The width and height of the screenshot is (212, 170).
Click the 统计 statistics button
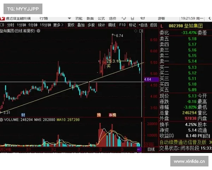click(101, 25)
